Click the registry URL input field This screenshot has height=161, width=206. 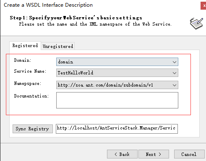point(117,129)
